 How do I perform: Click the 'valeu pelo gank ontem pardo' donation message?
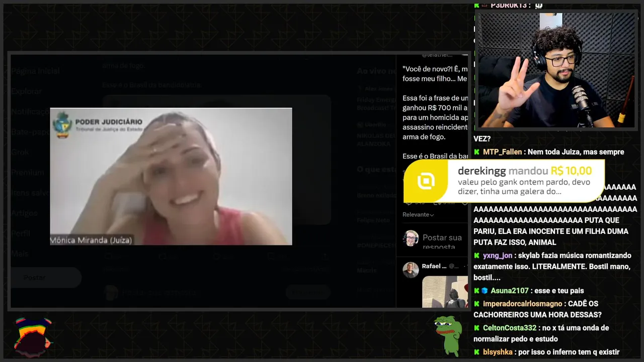pos(524,187)
